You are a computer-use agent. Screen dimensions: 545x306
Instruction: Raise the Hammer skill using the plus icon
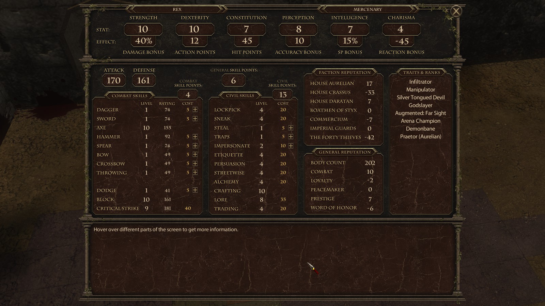tap(195, 137)
